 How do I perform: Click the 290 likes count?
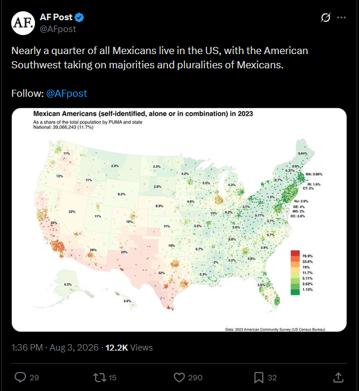pyautogui.click(x=195, y=378)
